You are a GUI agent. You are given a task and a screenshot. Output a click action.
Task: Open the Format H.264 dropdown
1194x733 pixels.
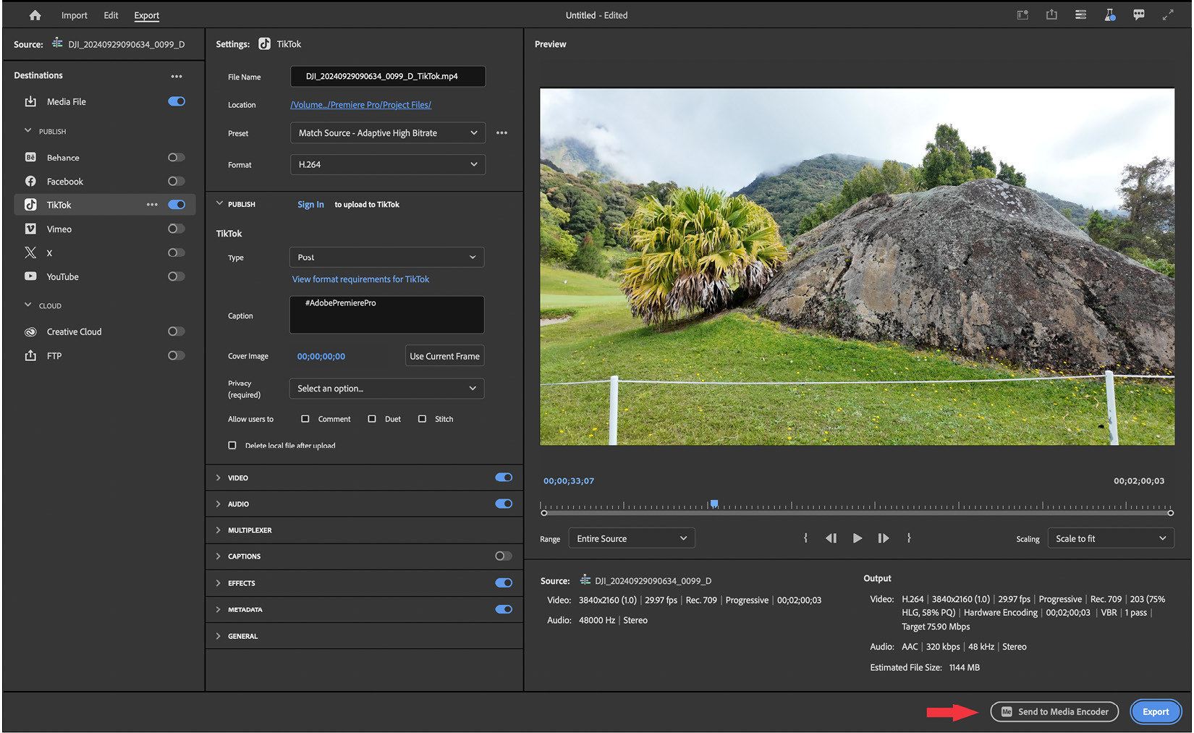(x=387, y=165)
